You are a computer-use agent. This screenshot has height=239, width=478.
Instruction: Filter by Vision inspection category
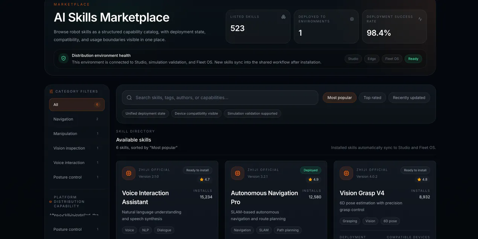pyautogui.click(x=77, y=148)
